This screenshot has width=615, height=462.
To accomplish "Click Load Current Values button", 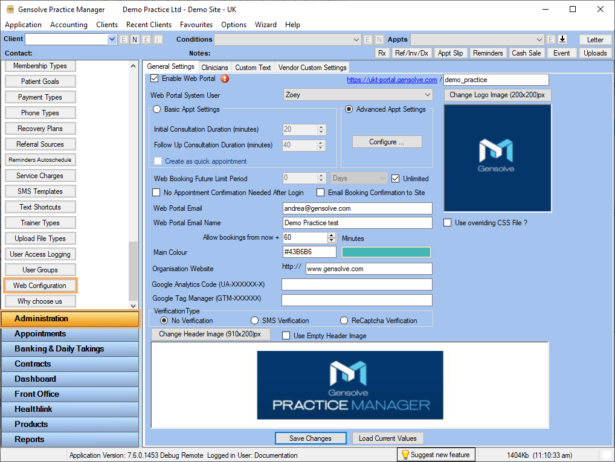I will [x=387, y=438].
